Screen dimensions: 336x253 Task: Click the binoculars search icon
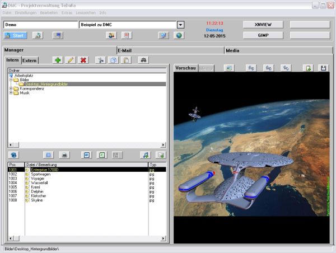(x=143, y=60)
